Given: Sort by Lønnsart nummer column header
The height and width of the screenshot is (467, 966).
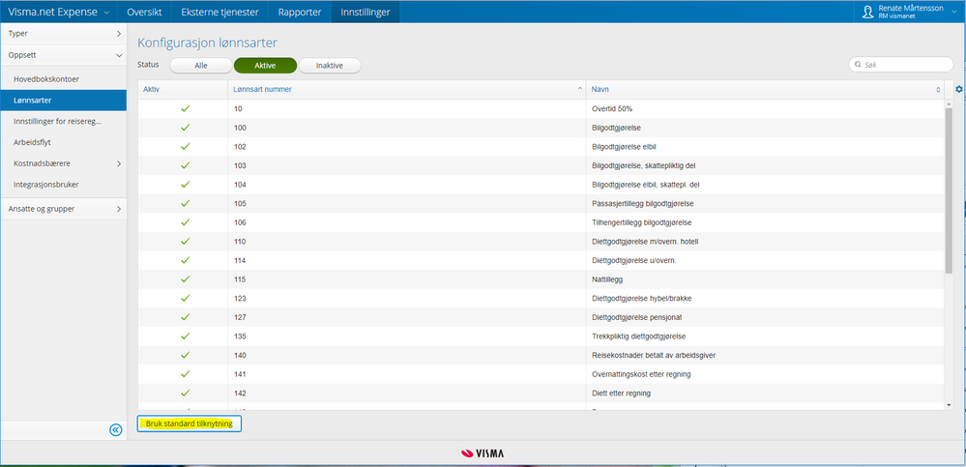Looking at the screenshot, I should click(x=406, y=89).
